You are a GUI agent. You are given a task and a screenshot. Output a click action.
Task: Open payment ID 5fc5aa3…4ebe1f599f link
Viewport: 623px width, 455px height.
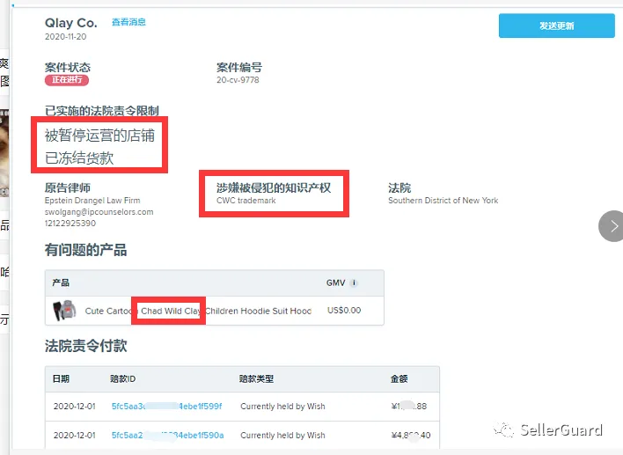[x=167, y=406]
